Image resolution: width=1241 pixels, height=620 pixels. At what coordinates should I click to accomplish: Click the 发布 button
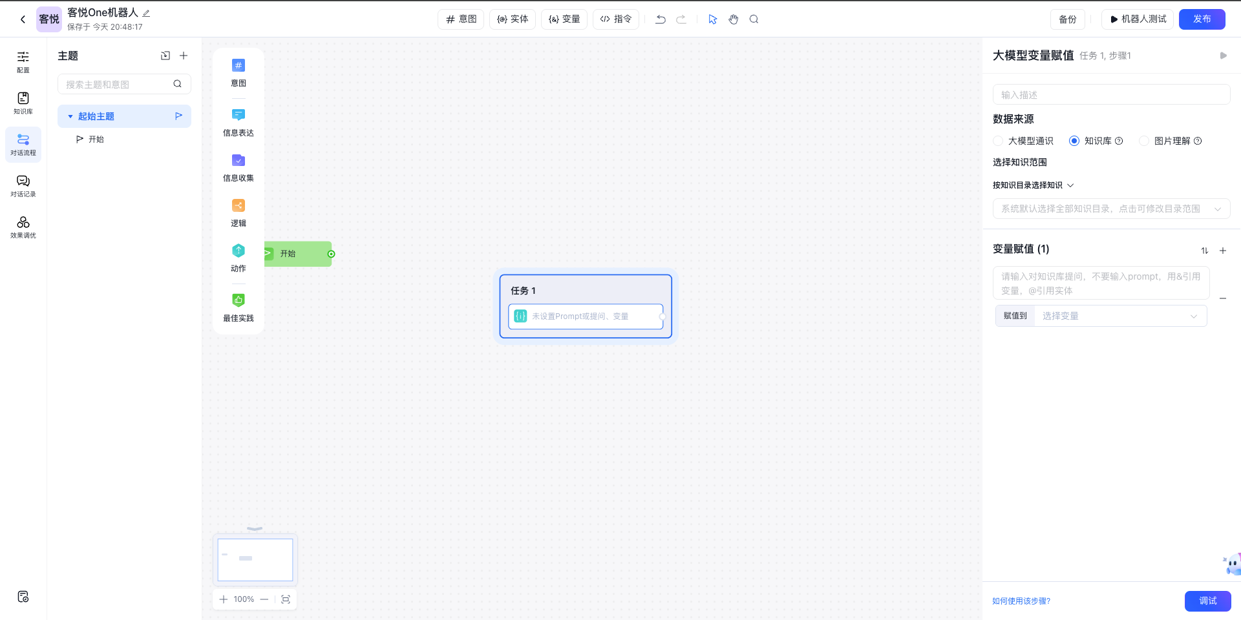pyautogui.click(x=1201, y=19)
